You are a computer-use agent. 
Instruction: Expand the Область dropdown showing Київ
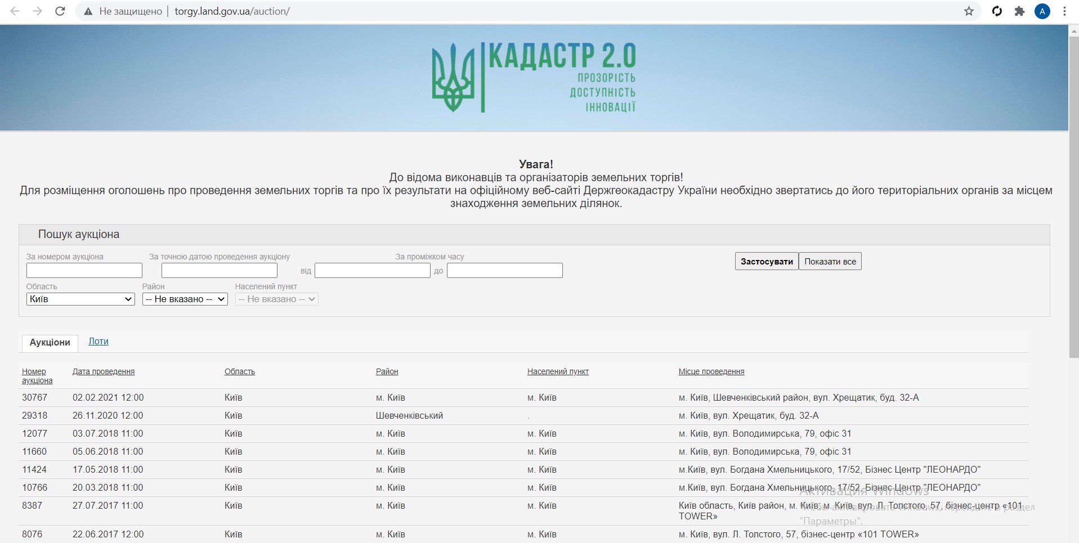[80, 299]
